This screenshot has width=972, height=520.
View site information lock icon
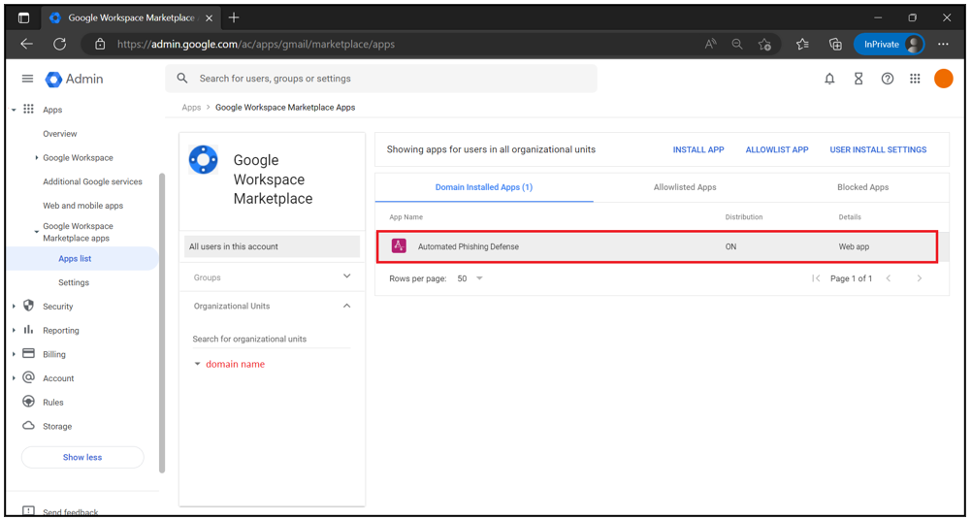point(100,44)
